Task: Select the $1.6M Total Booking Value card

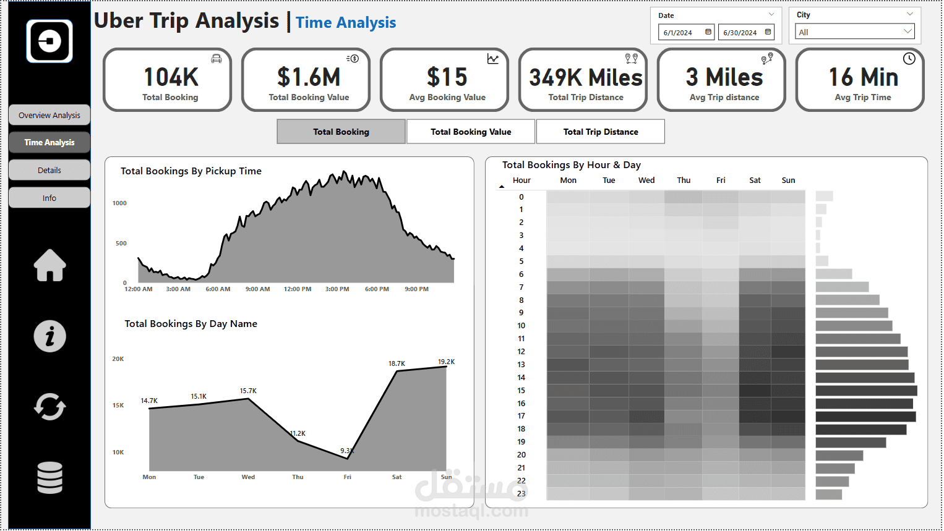Action: click(306, 80)
